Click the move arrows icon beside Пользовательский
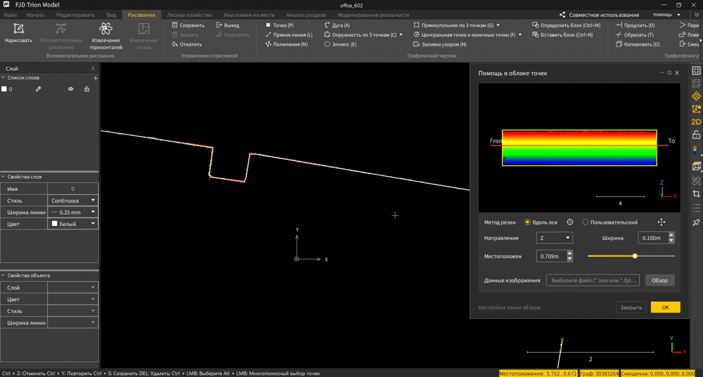This screenshot has height=377, width=703. pyautogui.click(x=661, y=222)
